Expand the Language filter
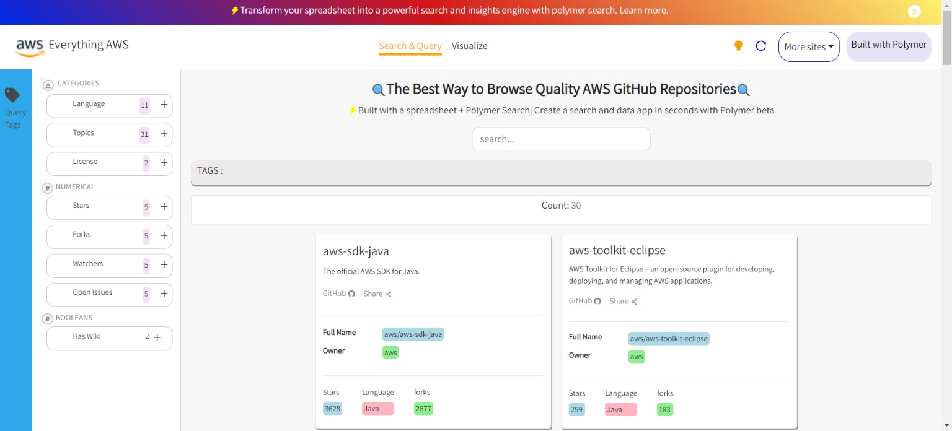The height and width of the screenshot is (431, 952). coord(164,105)
